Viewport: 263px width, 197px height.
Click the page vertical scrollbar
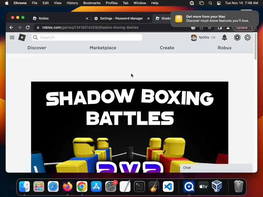(256, 47)
